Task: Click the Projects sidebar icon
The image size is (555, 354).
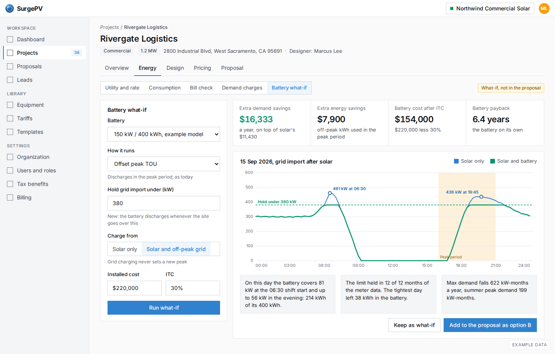Action: coord(10,53)
